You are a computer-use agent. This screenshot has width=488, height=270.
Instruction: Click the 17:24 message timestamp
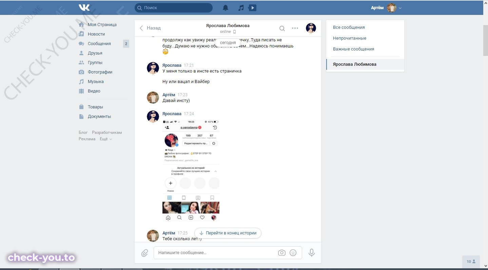click(x=189, y=114)
